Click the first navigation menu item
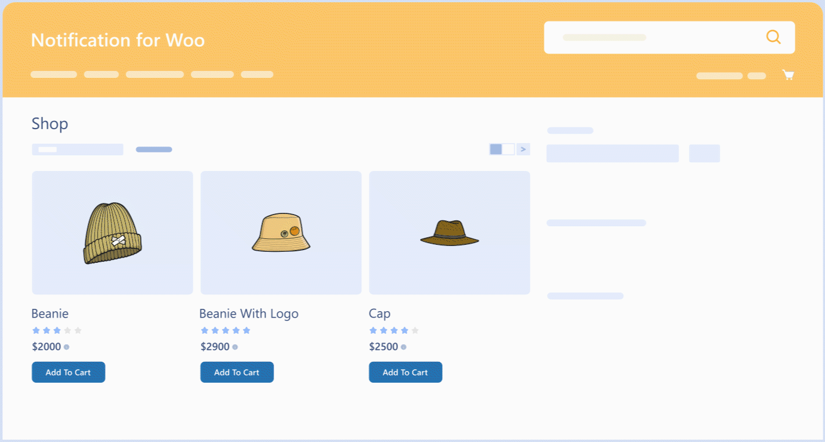This screenshot has height=442, width=825. 53,74
